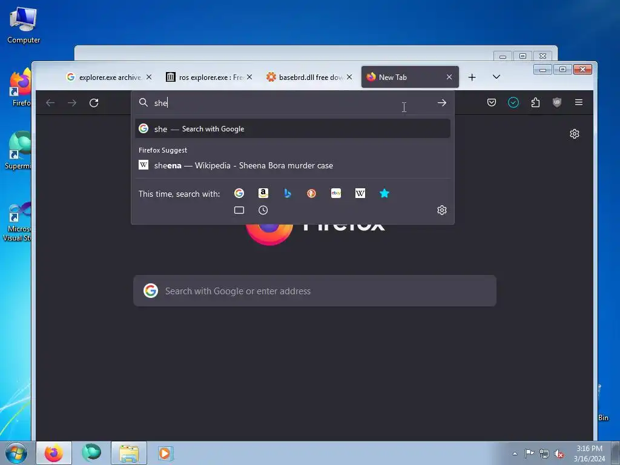620x465 pixels.
Task: Go back one page
Action: pos(50,103)
